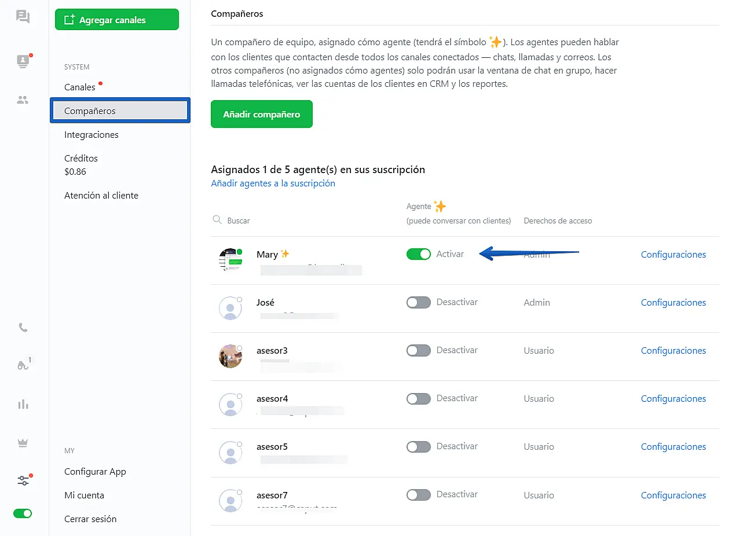This screenshot has width=743, height=536.
Task: Click Añadir agentes a la suscripción link
Action: [273, 183]
